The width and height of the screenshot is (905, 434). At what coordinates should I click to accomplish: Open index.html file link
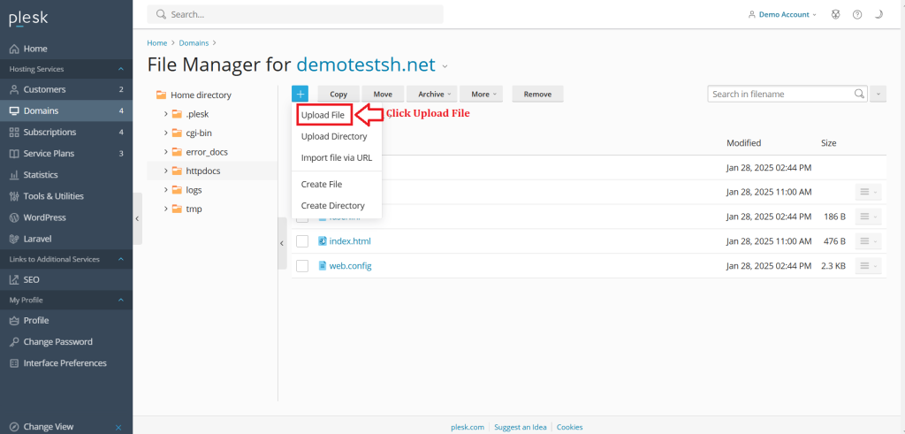350,241
